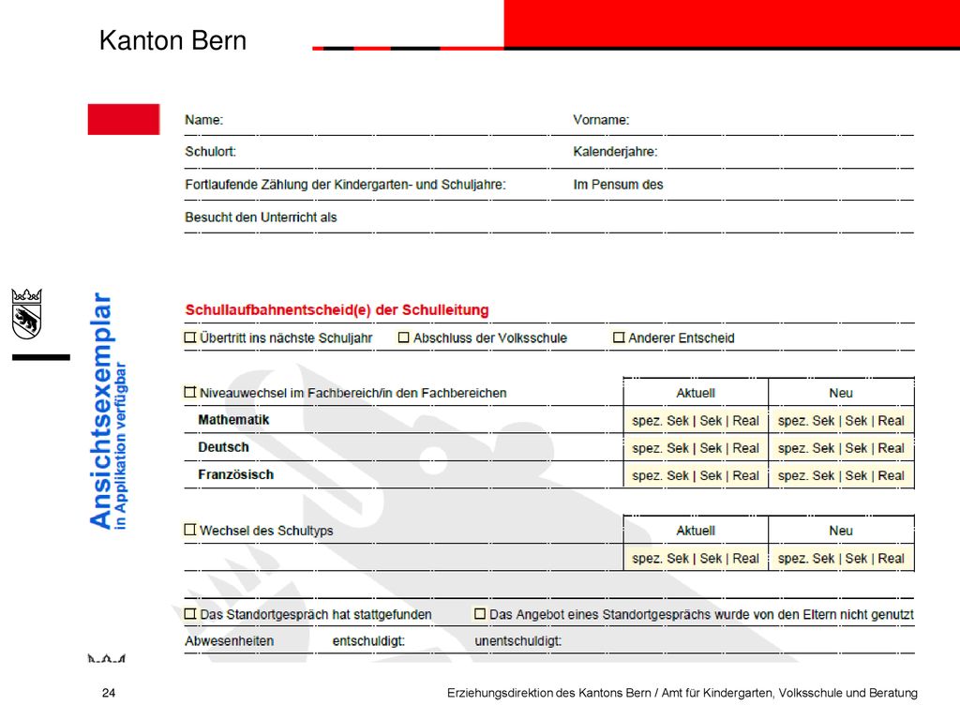Image resolution: width=960 pixels, height=720 pixels.
Task: Click the Kanton Bern title
Action: (172, 40)
